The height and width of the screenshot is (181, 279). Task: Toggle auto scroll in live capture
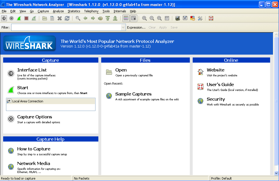pos(133,18)
